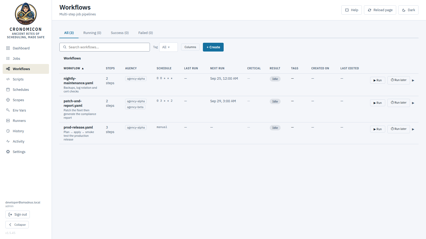Click the v1.5.45 version label
This screenshot has height=239, width=426.
coord(10,233)
